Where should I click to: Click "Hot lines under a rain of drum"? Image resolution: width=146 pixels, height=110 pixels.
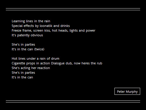click(35, 59)
